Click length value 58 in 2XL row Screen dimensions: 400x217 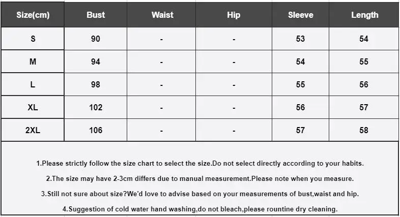(x=364, y=130)
